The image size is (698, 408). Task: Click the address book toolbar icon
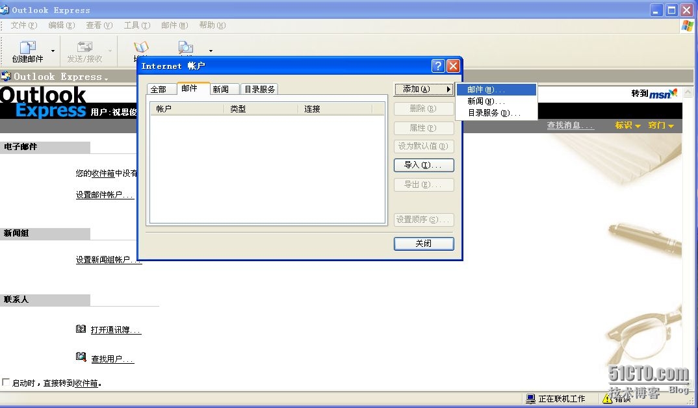click(x=140, y=47)
